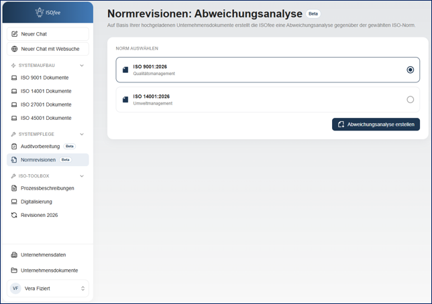
Task: Collapse the ISO-Toolbox section chevron
Action: point(82,176)
